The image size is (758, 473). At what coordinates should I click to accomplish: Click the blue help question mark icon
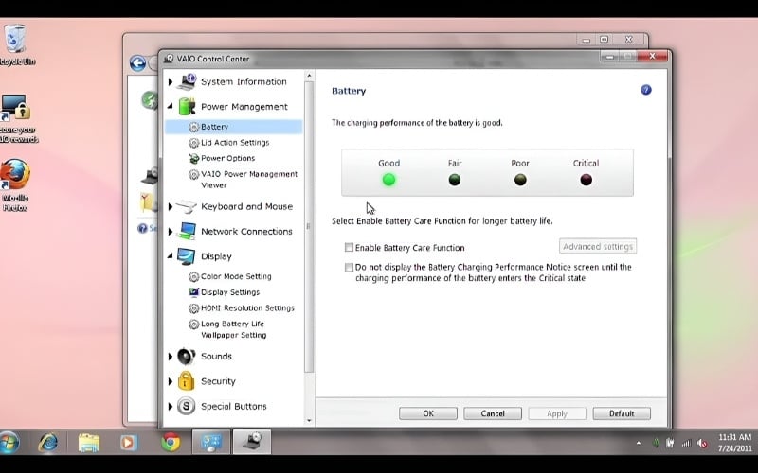pos(646,90)
